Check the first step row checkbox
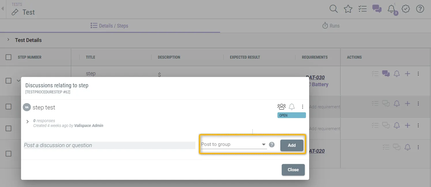This screenshot has width=431, height=187. tap(9, 81)
